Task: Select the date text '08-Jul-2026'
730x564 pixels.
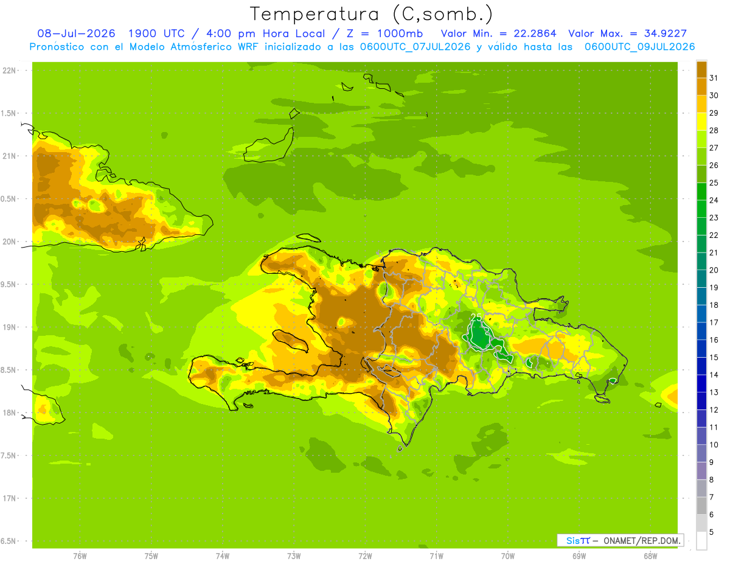Action: click(x=75, y=33)
